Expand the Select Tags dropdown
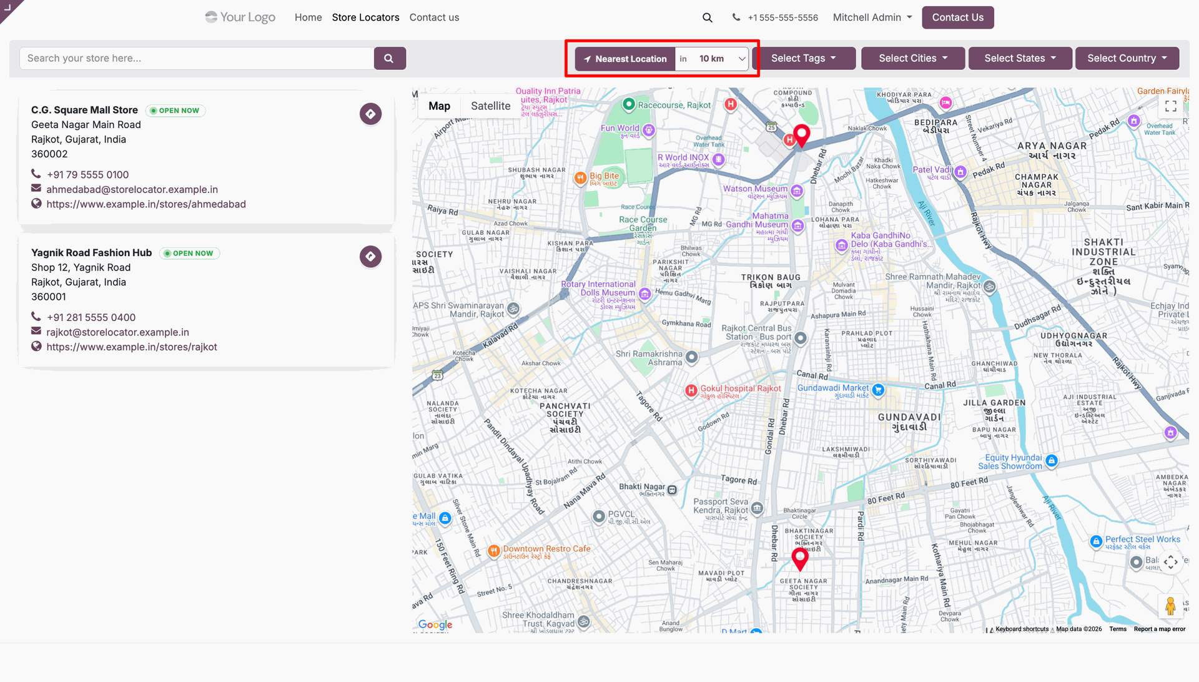The height and width of the screenshot is (682, 1199). coord(804,58)
